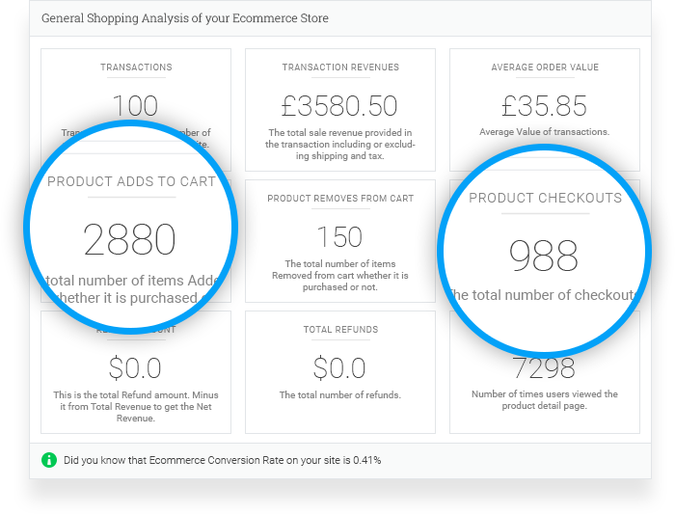Click the refund amount description text

click(136, 406)
